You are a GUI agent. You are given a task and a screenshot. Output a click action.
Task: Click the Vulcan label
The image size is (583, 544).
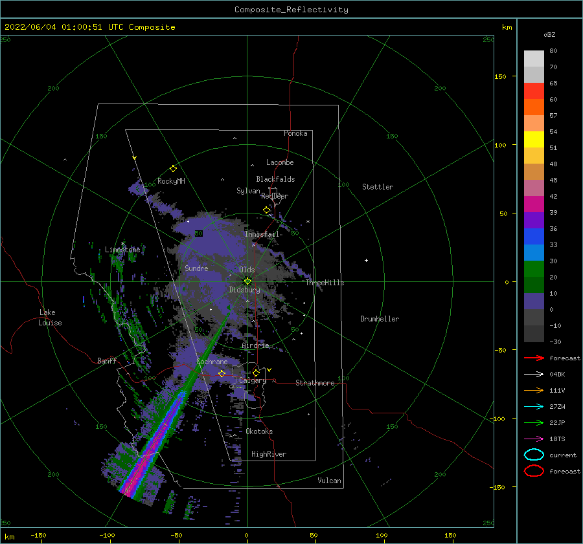pos(329,481)
